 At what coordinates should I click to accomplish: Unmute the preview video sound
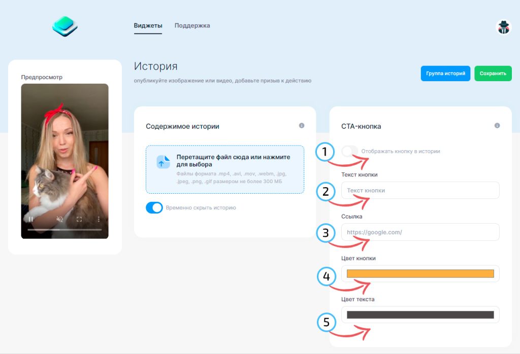coord(60,219)
